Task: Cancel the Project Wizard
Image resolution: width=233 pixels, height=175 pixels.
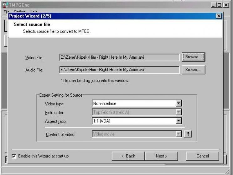Action: pos(203,156)
